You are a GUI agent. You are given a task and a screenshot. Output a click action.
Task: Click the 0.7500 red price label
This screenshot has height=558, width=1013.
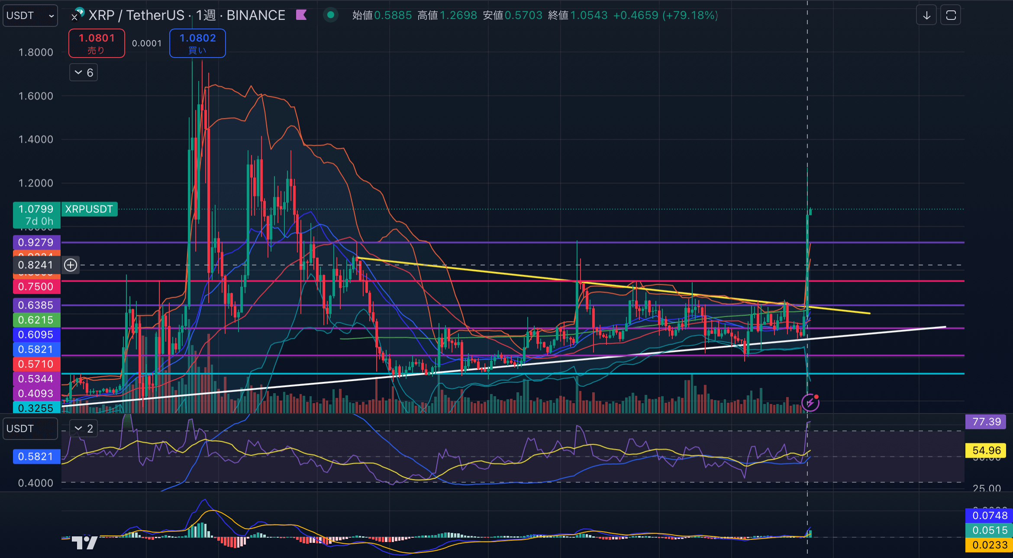pos(36,286)
